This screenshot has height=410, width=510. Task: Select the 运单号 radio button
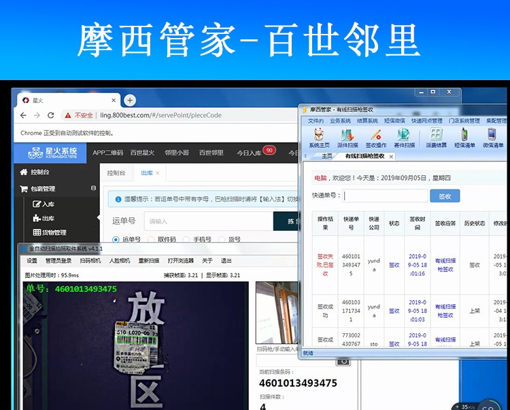(x=116, y=240)
